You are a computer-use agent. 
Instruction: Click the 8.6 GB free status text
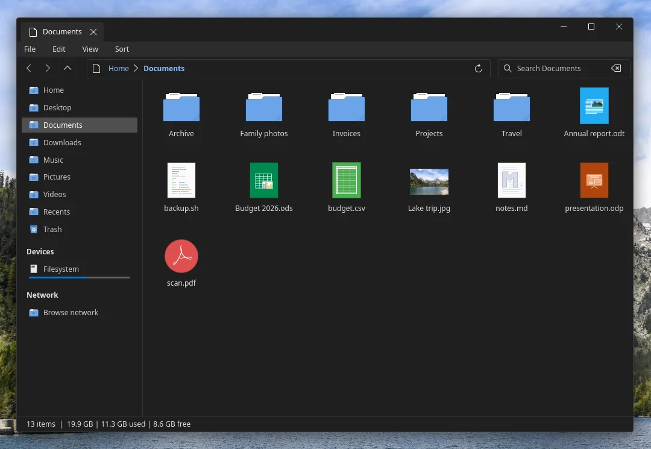click(x=172, y=424)
